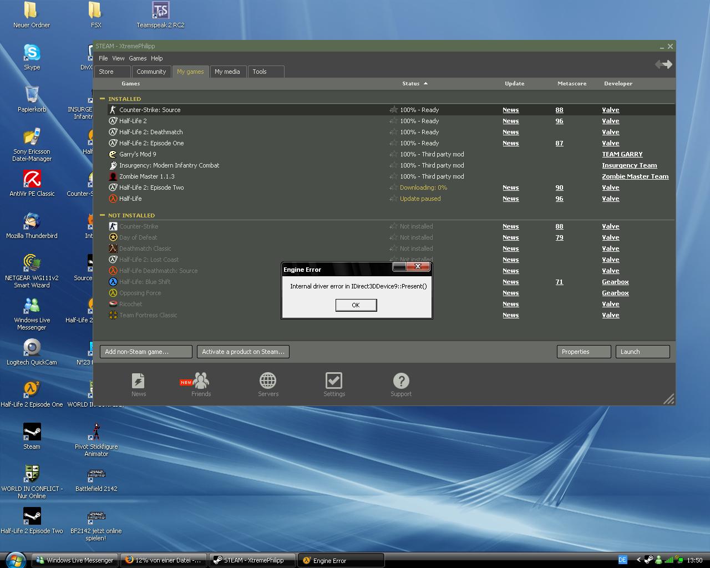Toggle favorite star for Day of Defeat
The image size is (710, 568).
(393, 237)
